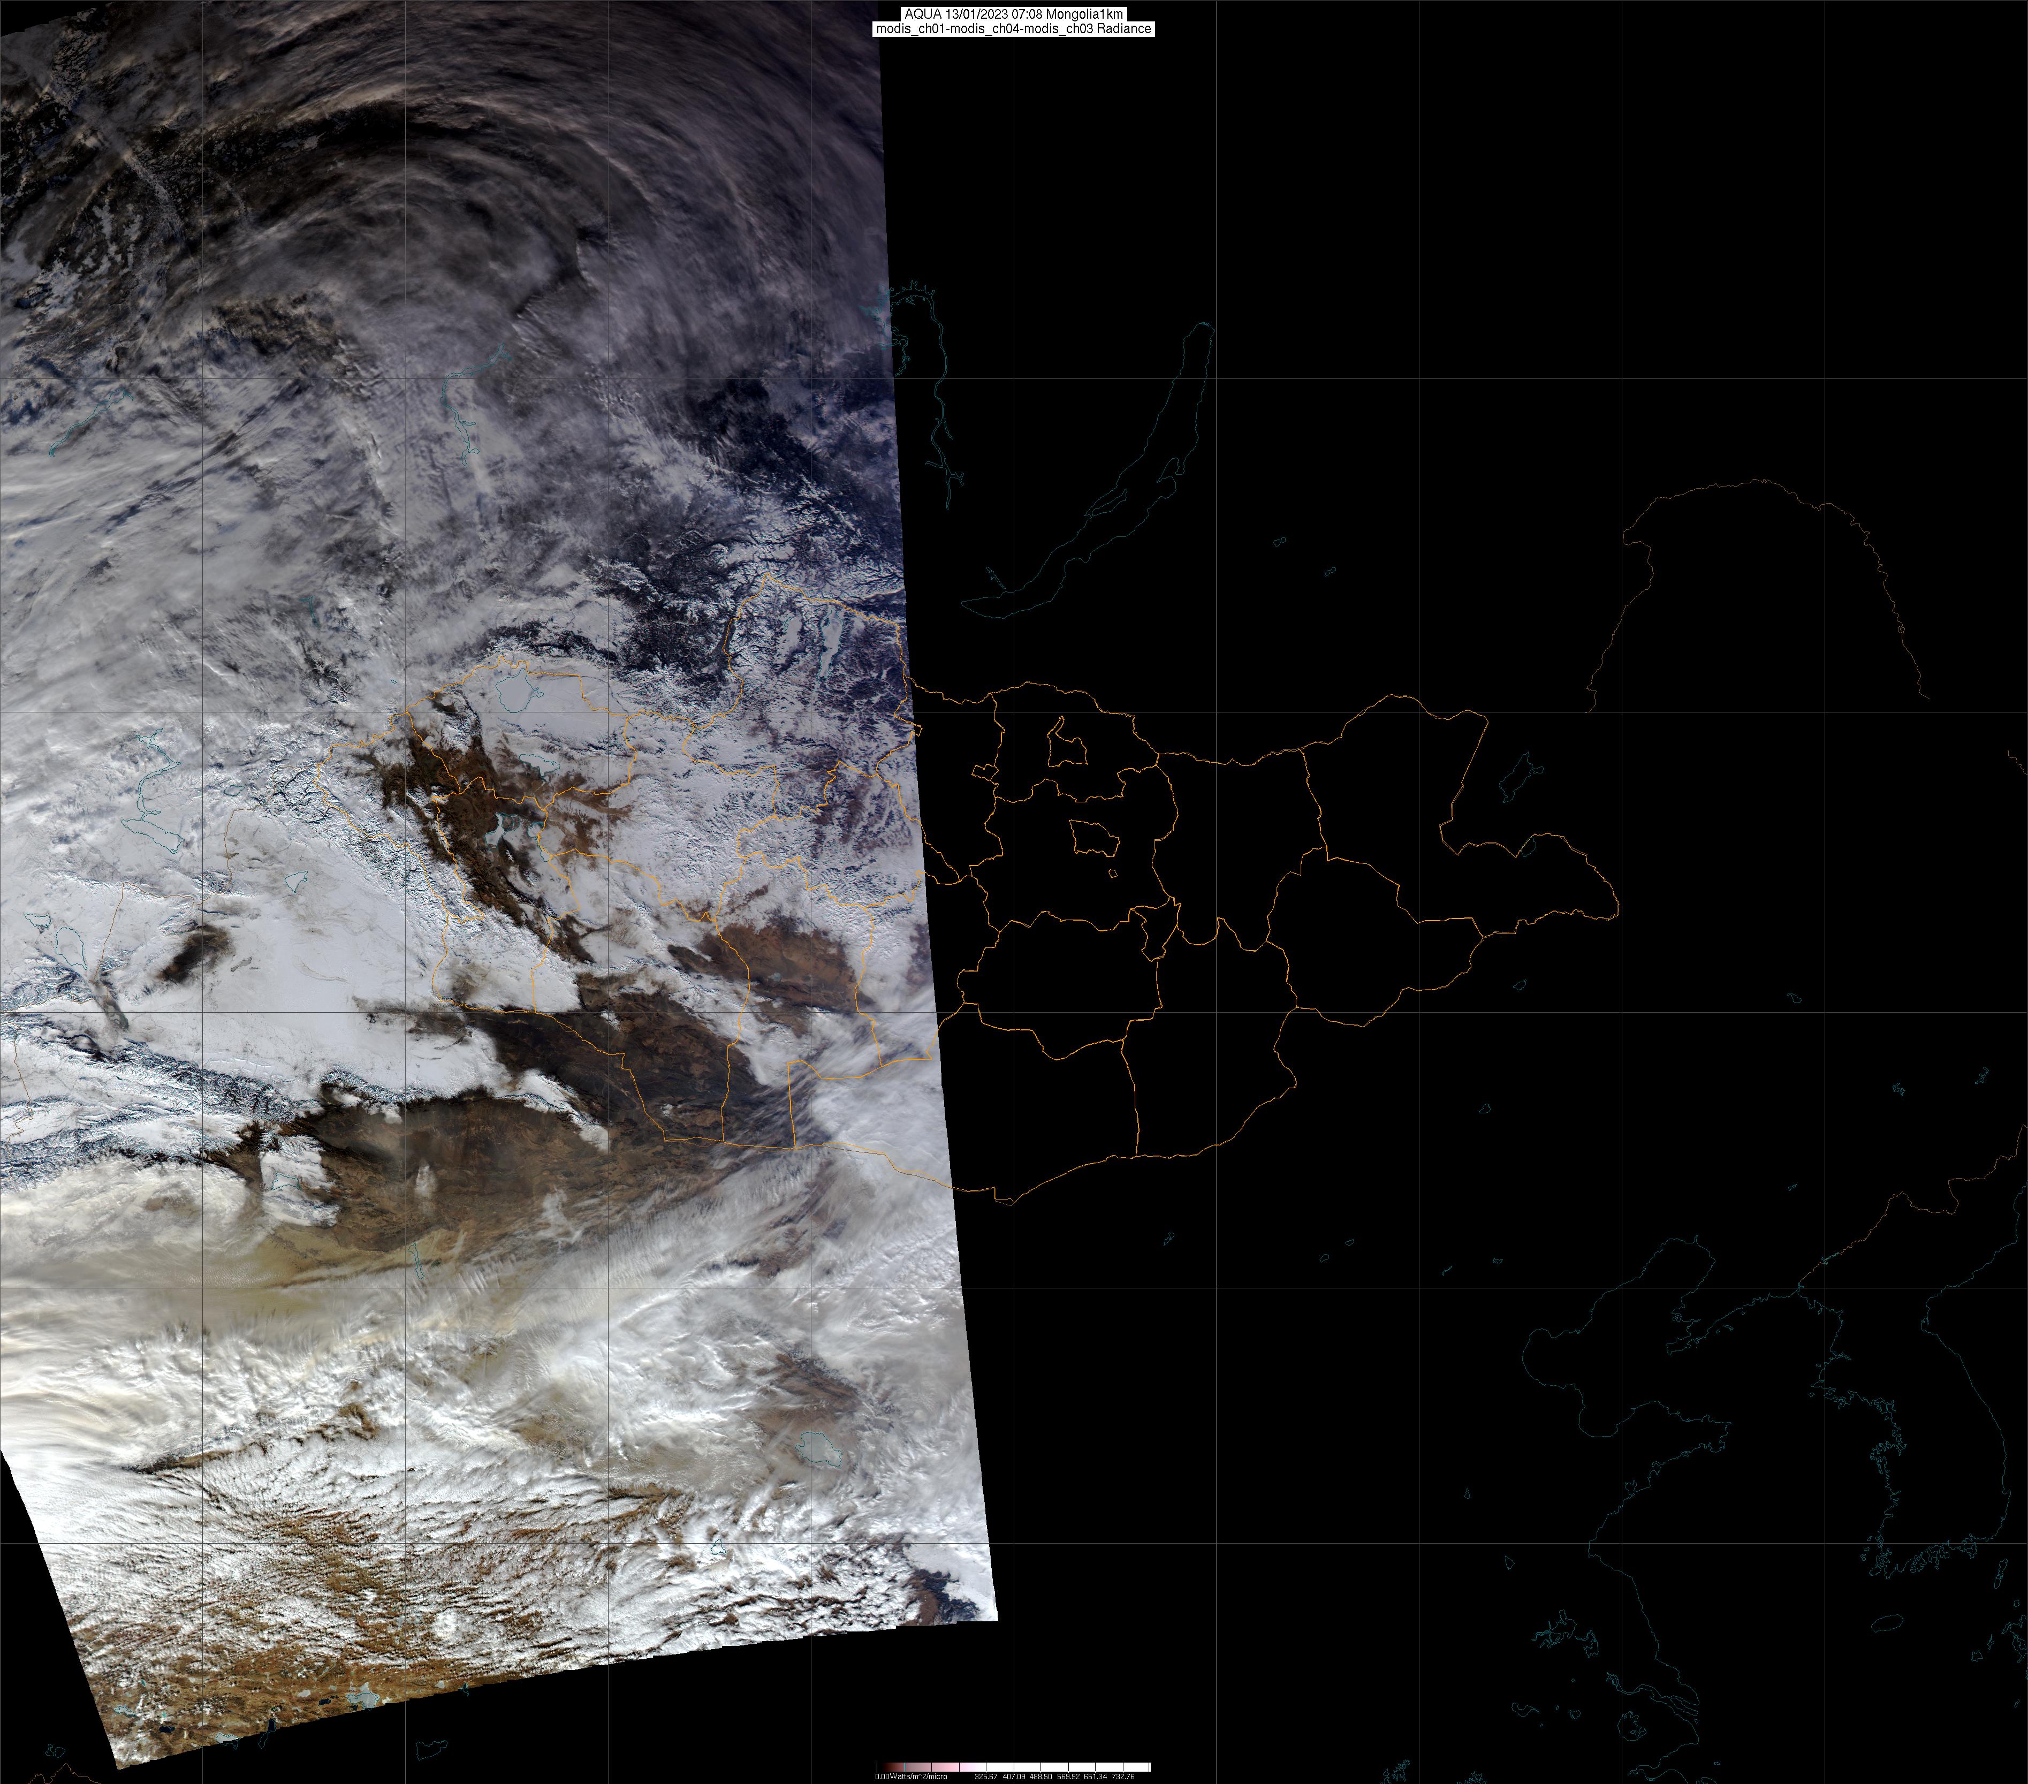Click the 325.67 colorbar tick value

986,1776
